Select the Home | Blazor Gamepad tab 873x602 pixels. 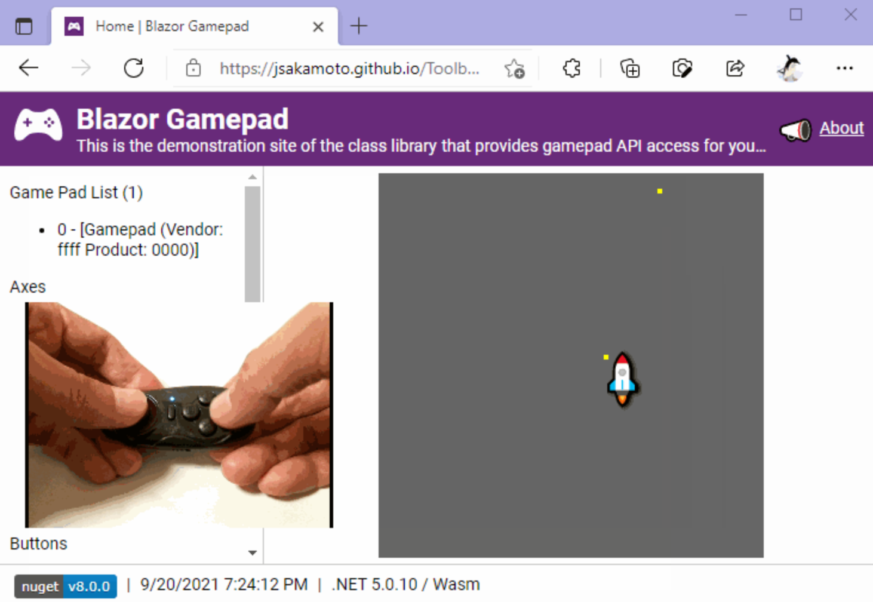pos(195,26)
